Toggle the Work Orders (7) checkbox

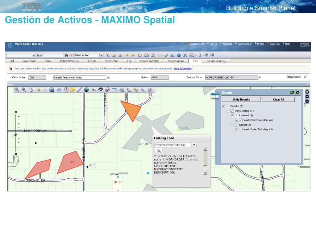tap(232, 111)
